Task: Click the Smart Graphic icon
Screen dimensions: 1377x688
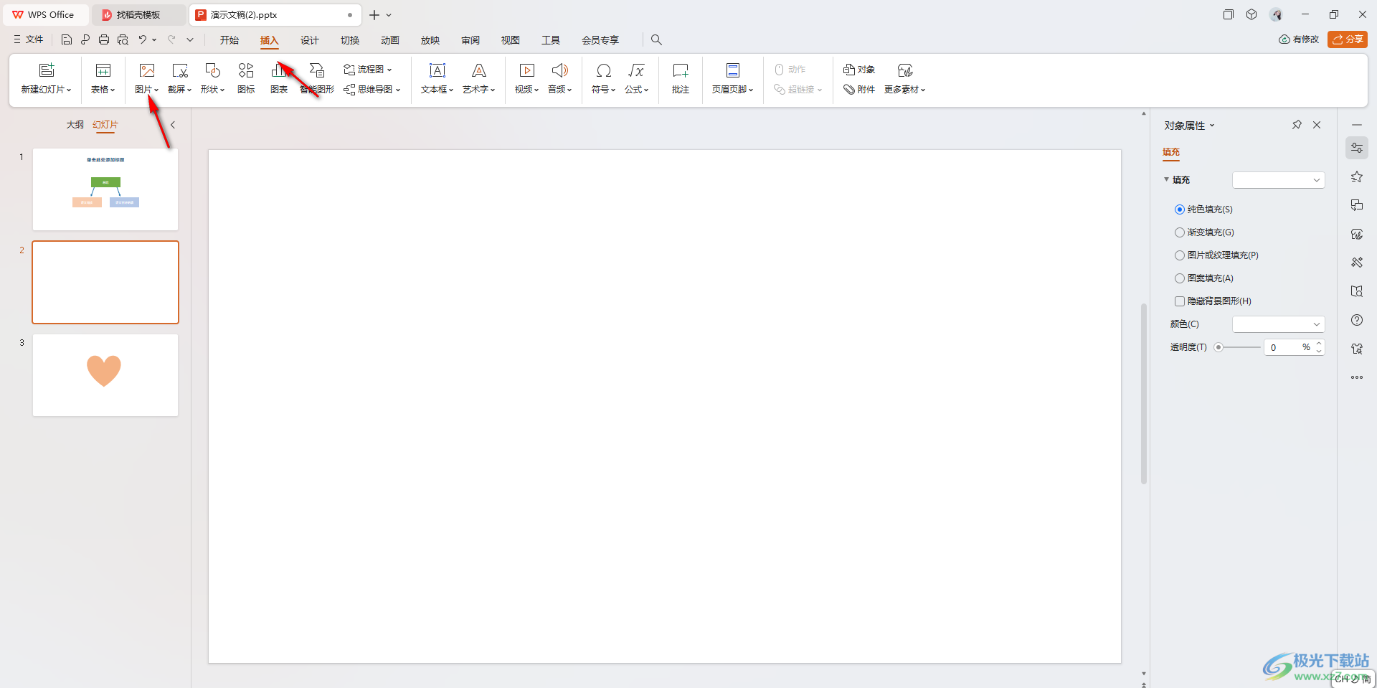Action: [317, 70]
